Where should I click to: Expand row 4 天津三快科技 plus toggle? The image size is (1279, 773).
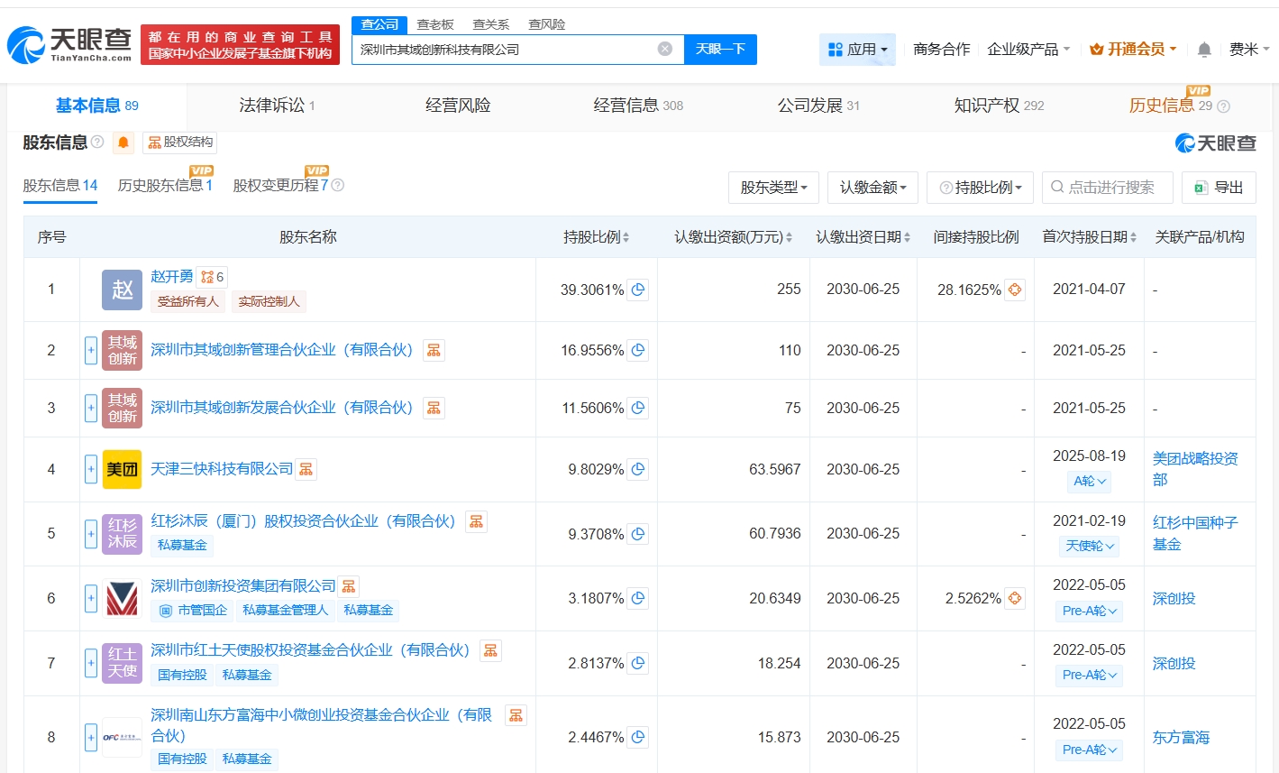tap(91, 469)
